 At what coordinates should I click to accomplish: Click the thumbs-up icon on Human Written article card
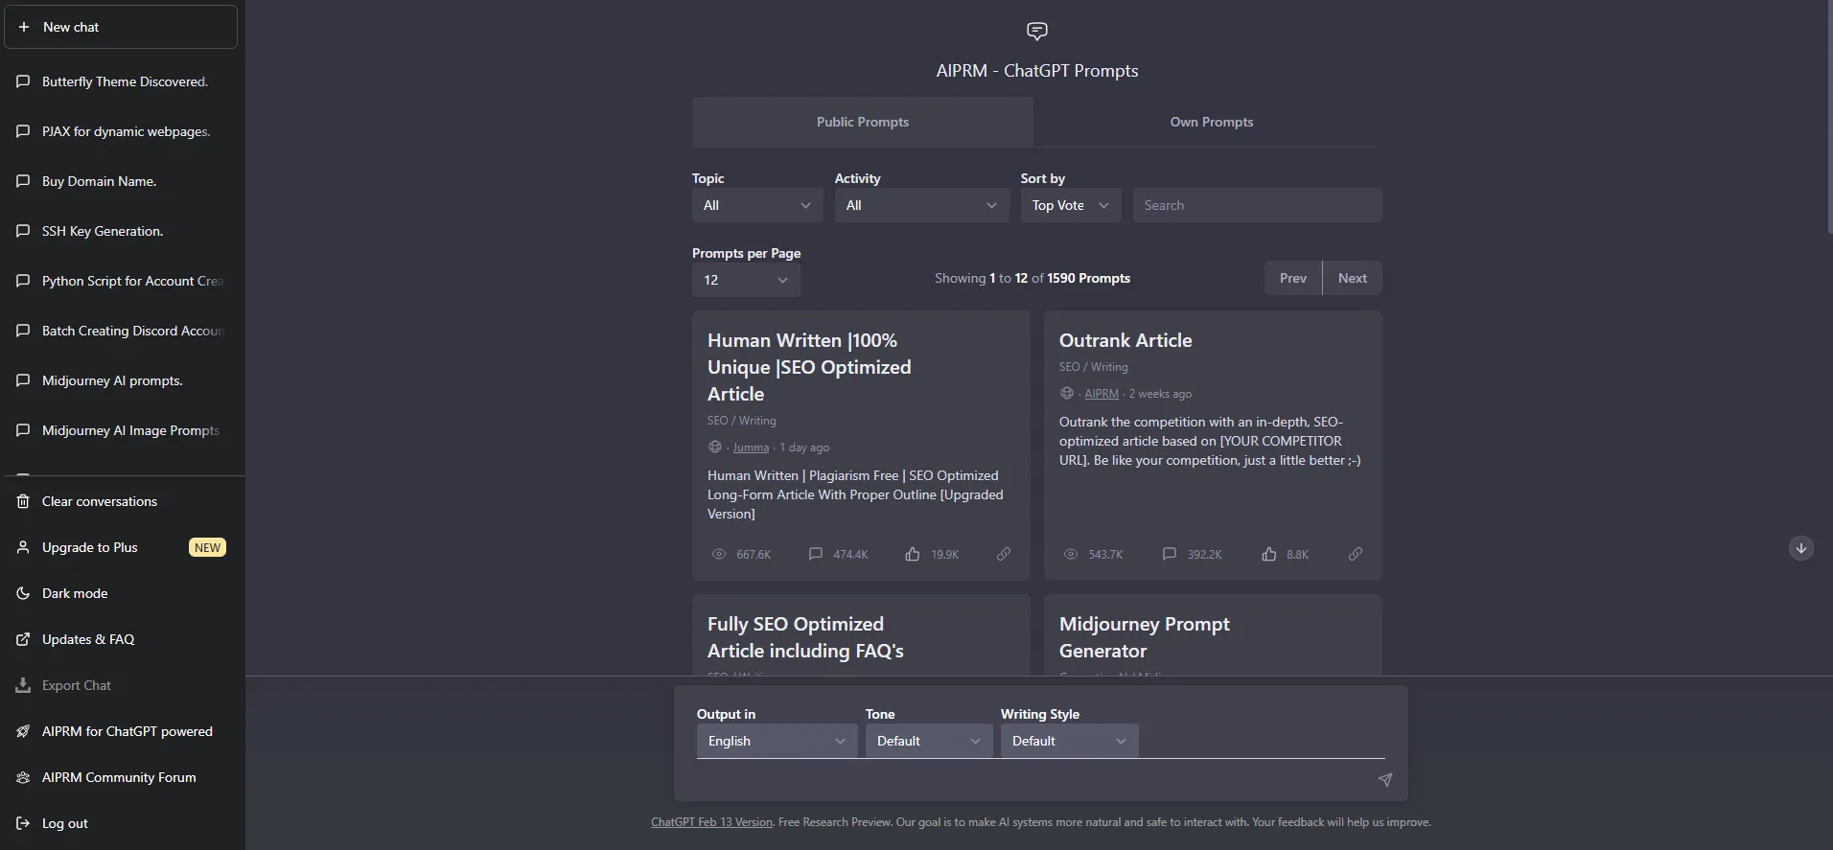point(913,554)
